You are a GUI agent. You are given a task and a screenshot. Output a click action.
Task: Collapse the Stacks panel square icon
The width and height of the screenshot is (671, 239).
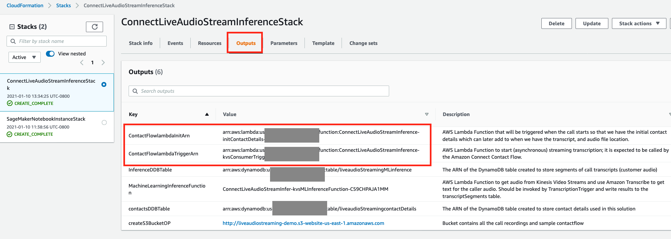pos(12,27)
